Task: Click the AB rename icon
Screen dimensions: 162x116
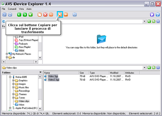Action: [x=51, y=14]
